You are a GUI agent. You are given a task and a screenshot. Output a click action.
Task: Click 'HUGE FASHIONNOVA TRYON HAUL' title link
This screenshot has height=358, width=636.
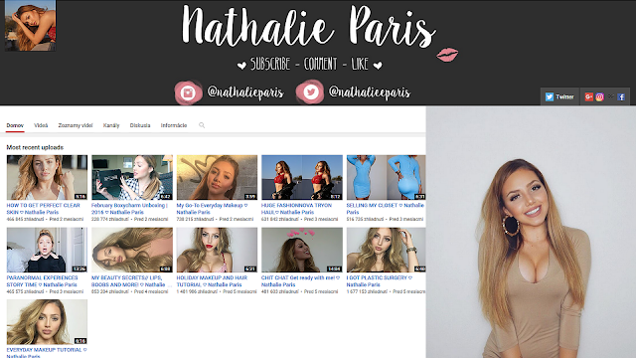pos(296,209)
